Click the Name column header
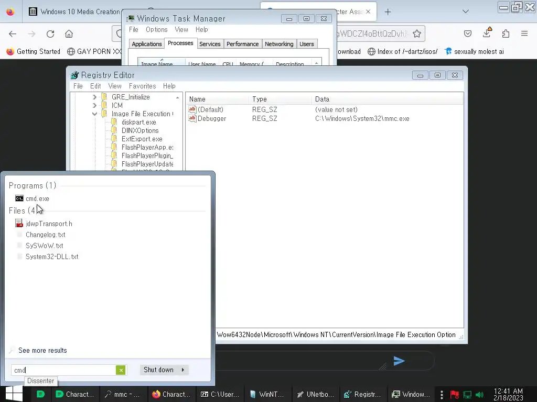537x402 pixels. click(218, 99)
